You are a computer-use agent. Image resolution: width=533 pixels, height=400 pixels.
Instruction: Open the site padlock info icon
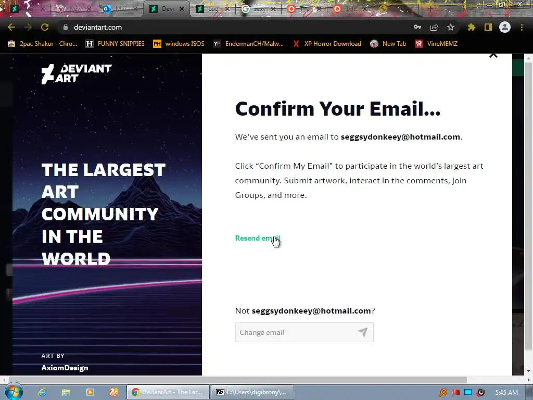pyautogui.click(x=66, y=27)
